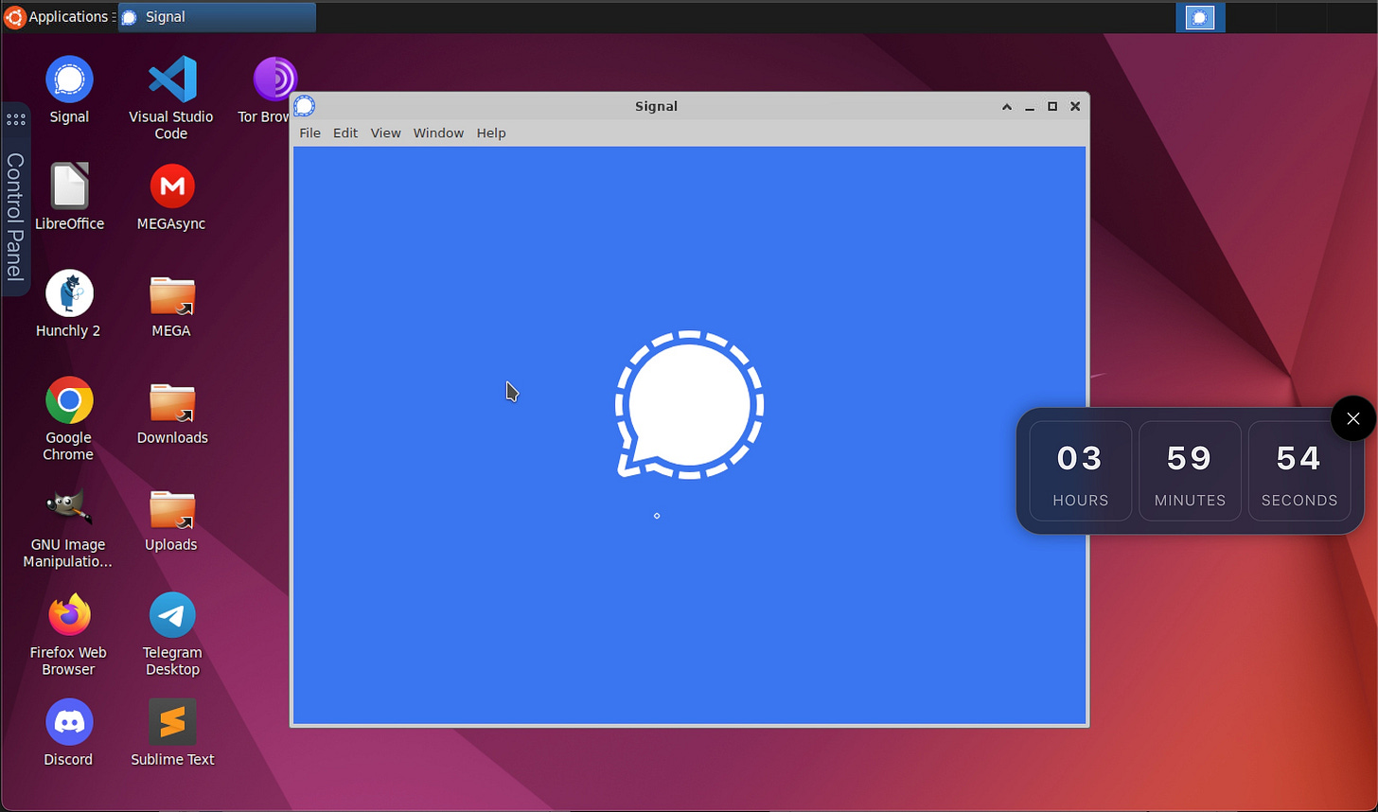Image resolution: width=1378 pixels, height=812 pixels.
Task: Click the large Signal logo on the loading screen
Action: [x=690, y=405]
